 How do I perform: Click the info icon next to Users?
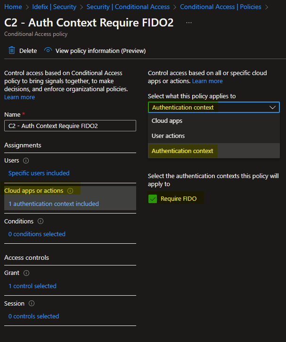pyautogui.click(x=26, y=161)
